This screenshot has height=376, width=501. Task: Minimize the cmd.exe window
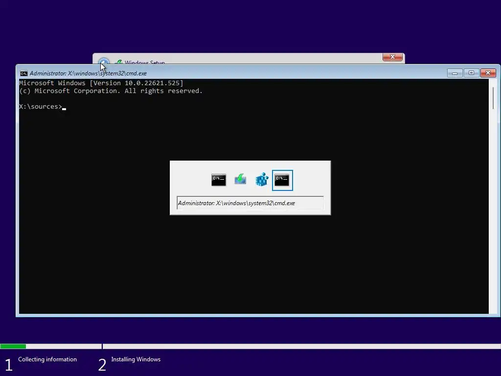(455, 73)
